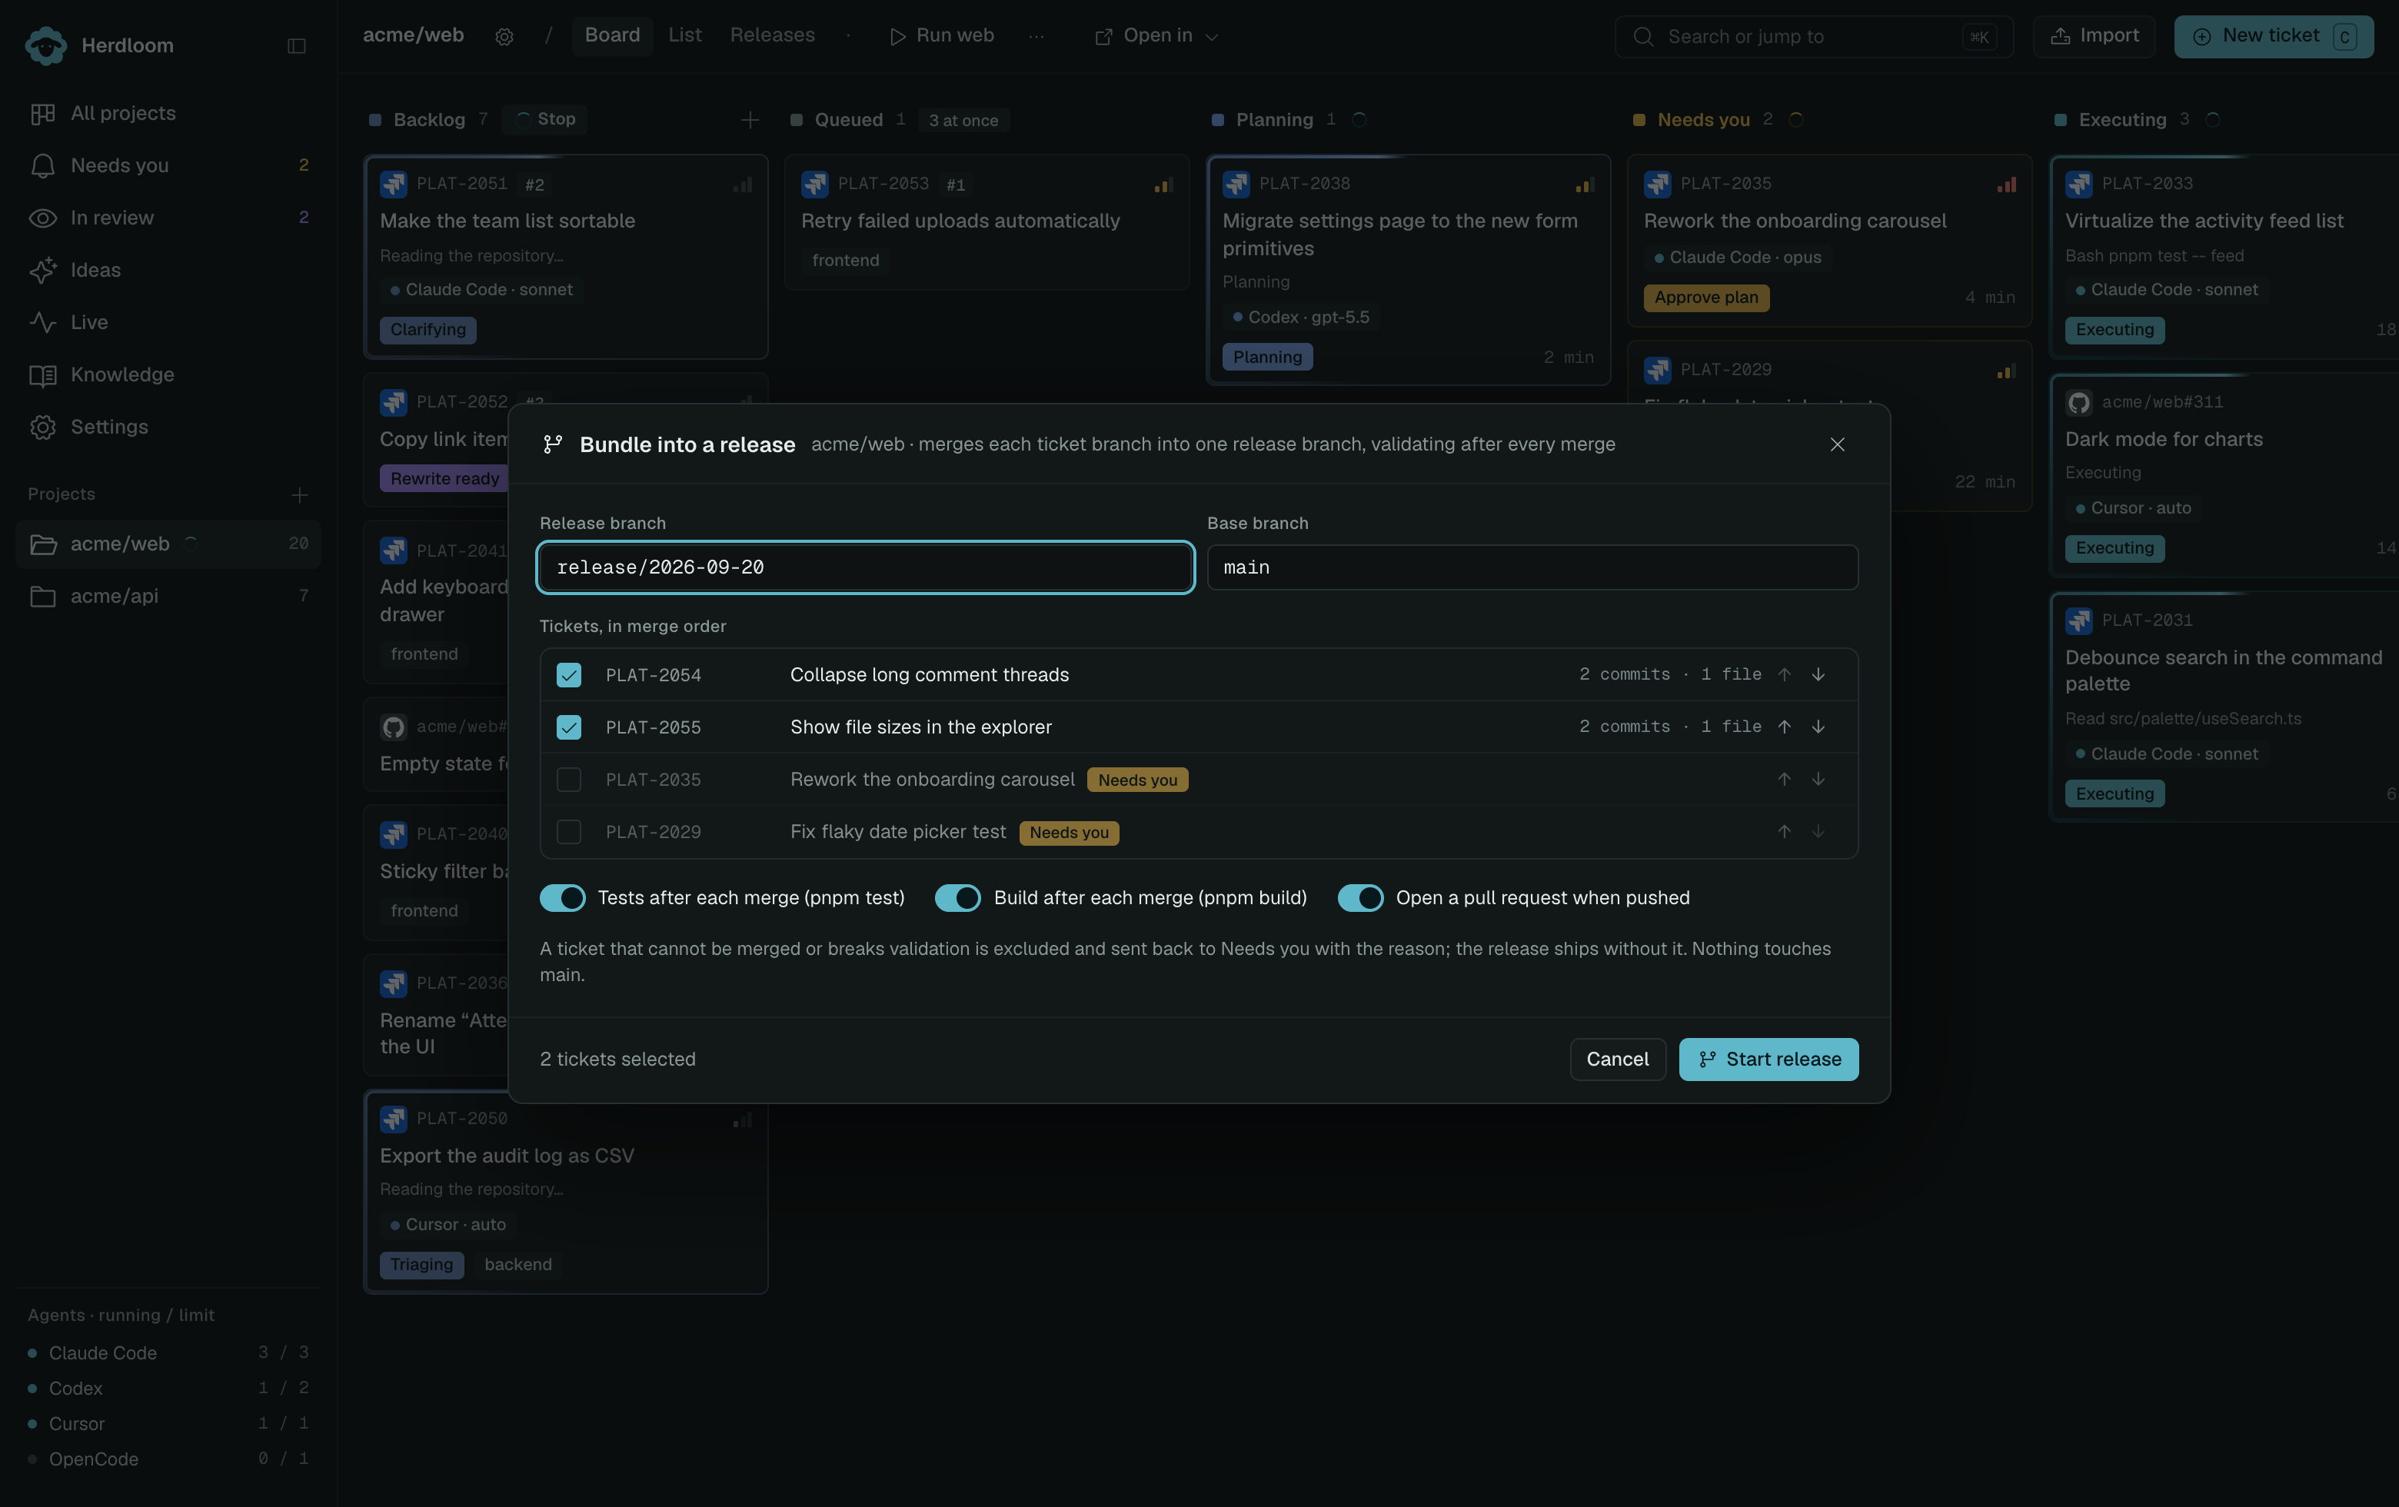The image size is (2399, 1507).
Task: Click the Import button
Action: click(x=2095, y=36)
